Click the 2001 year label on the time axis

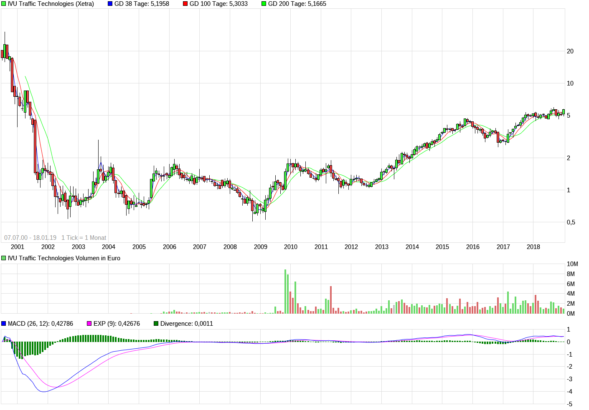click(18, 247)
